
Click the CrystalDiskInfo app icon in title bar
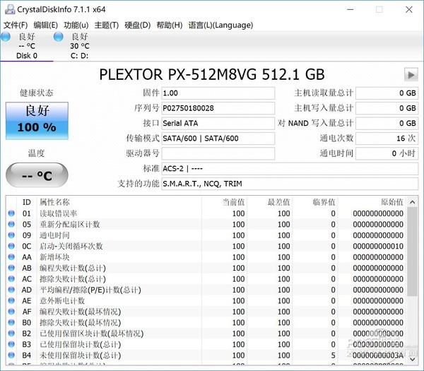tap(8, 9)
